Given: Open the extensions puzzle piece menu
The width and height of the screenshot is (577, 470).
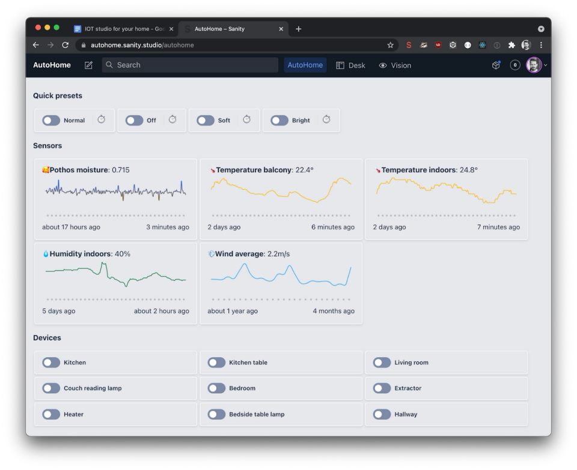Looking at the screenshot, I should click(x=511, y=45).
